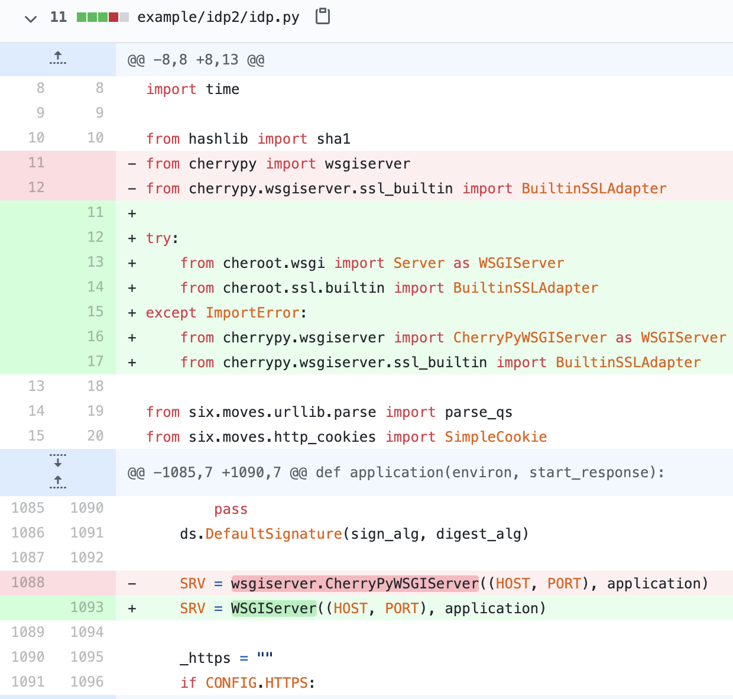Click the SimpleCookie import line
This screenshot has width=733, height=699.
(424, 436)
